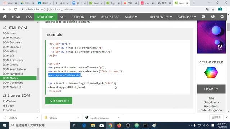Image resolution: width=230 pixels, height=129 pixels.
Task: Open the Accordions how-to link
Action: coord(211,106)
